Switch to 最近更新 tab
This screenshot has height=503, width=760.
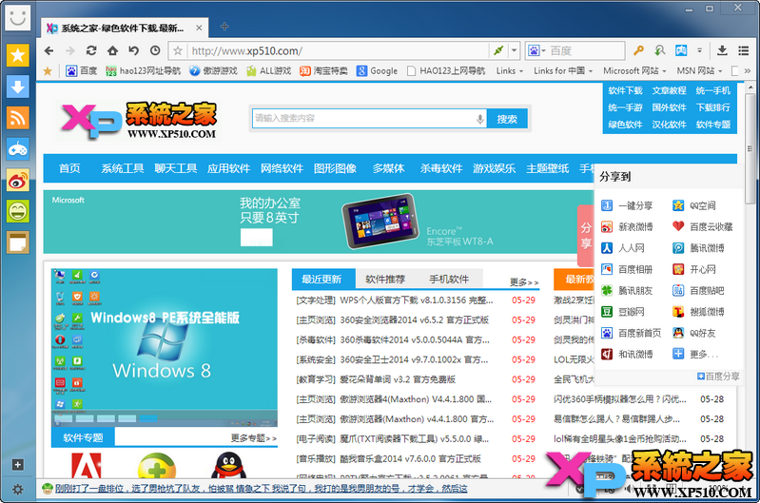(x=322, y=280)
